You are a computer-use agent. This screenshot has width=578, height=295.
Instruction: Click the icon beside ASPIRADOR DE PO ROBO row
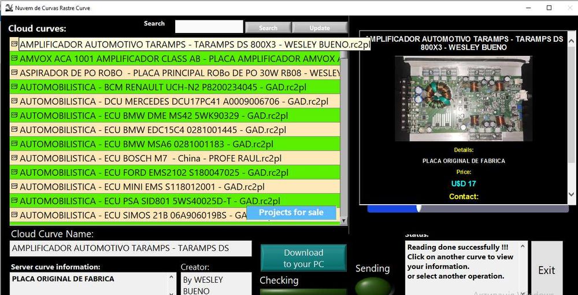coord(14,72)
